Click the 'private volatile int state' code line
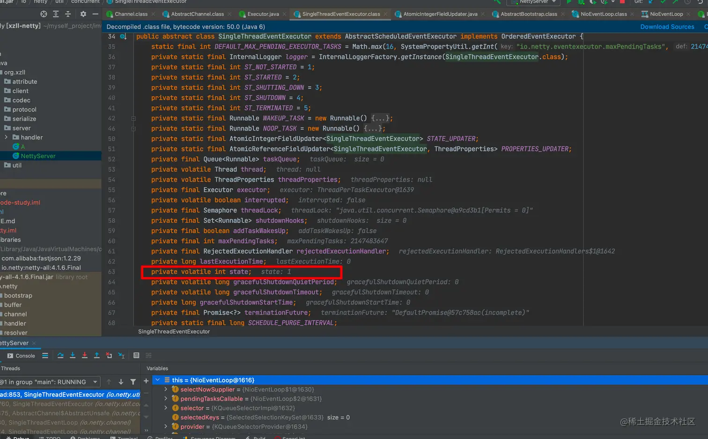 [x=201, y=272]
